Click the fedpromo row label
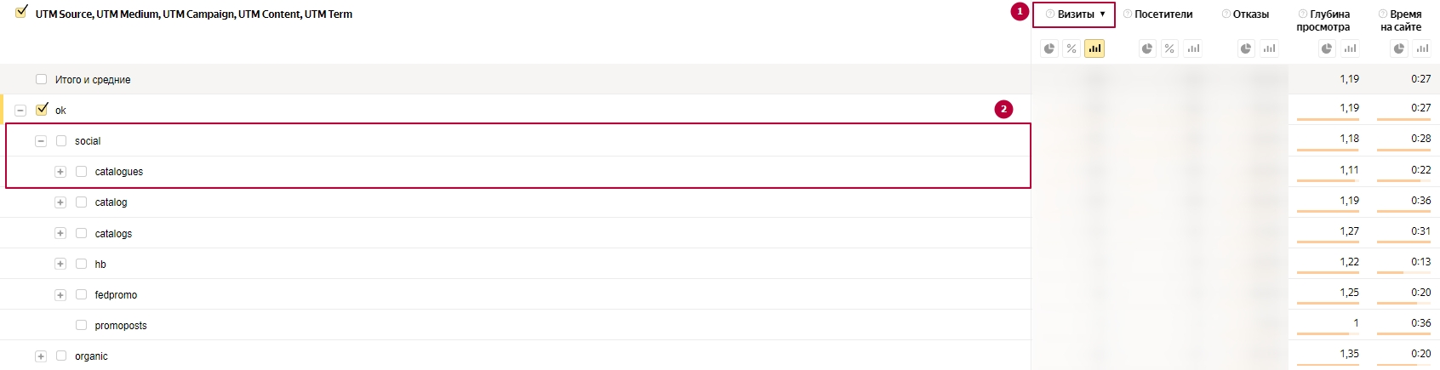 [116, 295]
